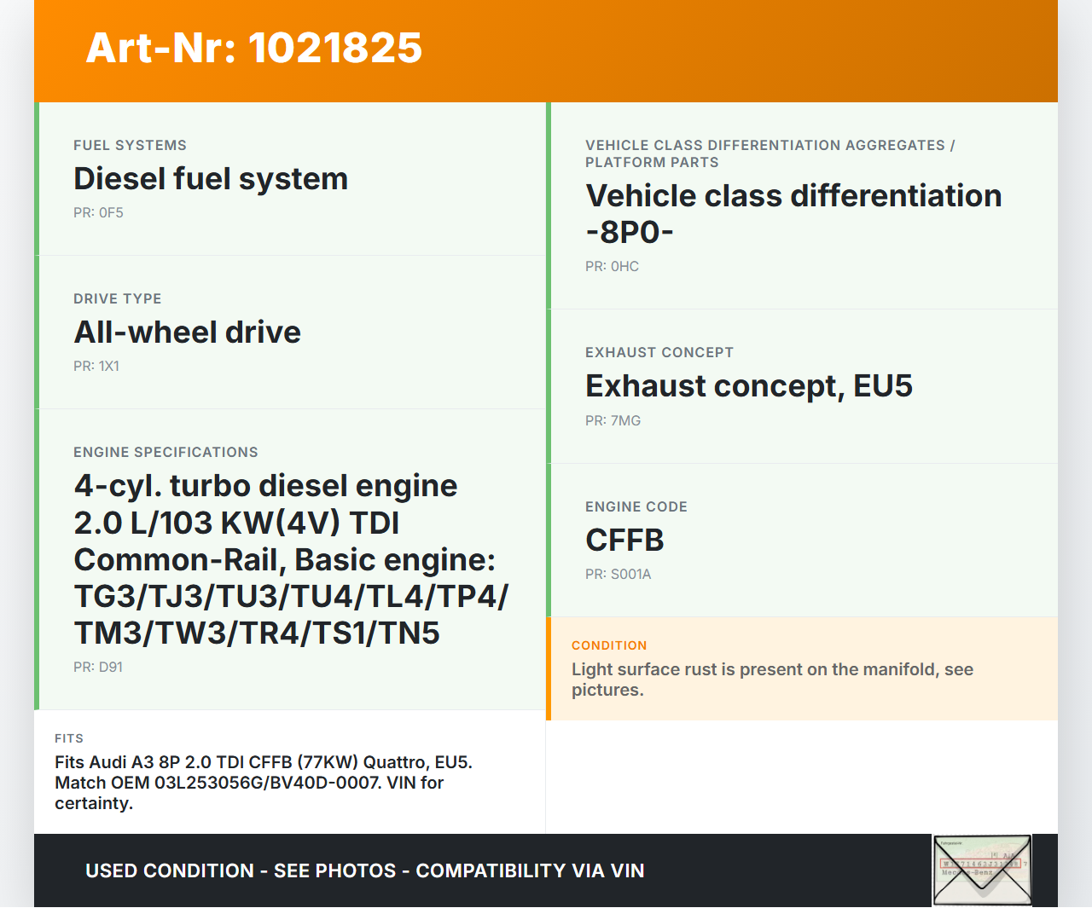This screenshot has width=1092, height=908.
Task: Select Vehicle class differentiation -8P0- heading
Action: pyautogui.click(x=793, y=213)
